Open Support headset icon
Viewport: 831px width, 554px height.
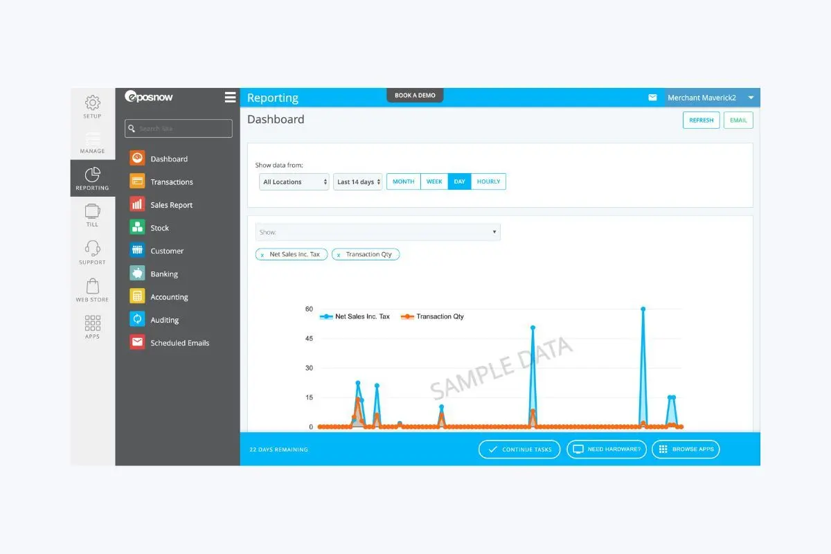pyautogui.click(x=92, y=248)
